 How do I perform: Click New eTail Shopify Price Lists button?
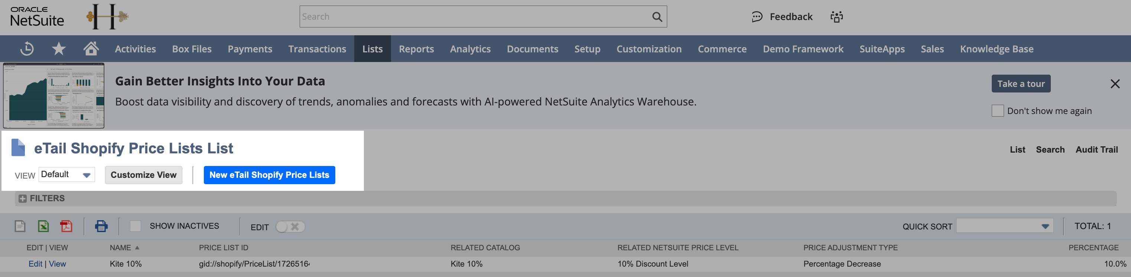click(x=269, y=175)
